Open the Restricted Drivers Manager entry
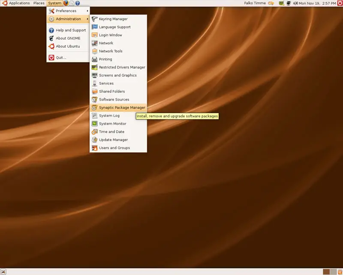The height and width of the screenshot is (275, 343). point(118,67)
